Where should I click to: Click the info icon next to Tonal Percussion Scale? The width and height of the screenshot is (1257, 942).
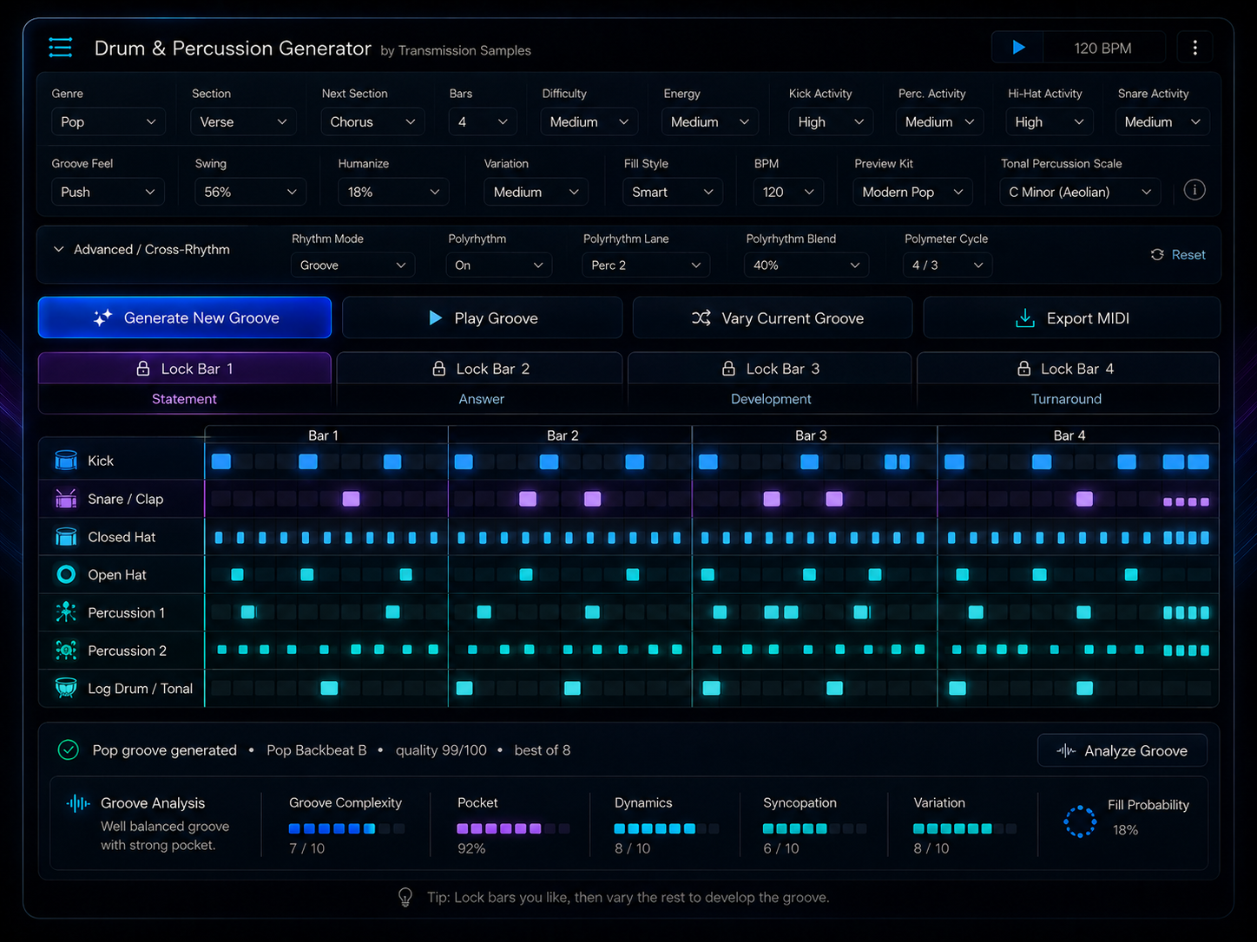1194,190
